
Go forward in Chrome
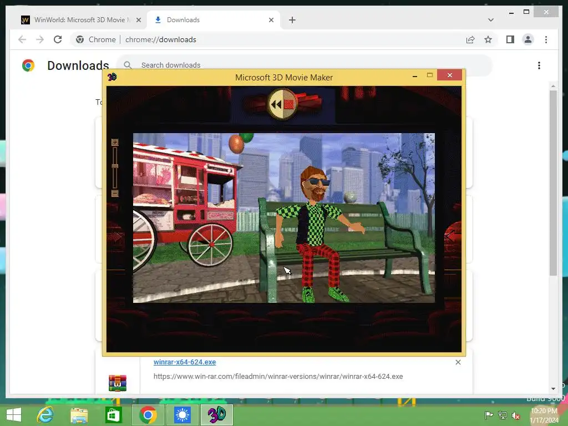[40, 39]
